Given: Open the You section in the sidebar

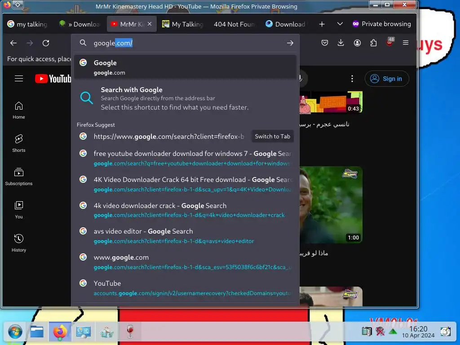Looking at the screenshot, I should (19, 210).
